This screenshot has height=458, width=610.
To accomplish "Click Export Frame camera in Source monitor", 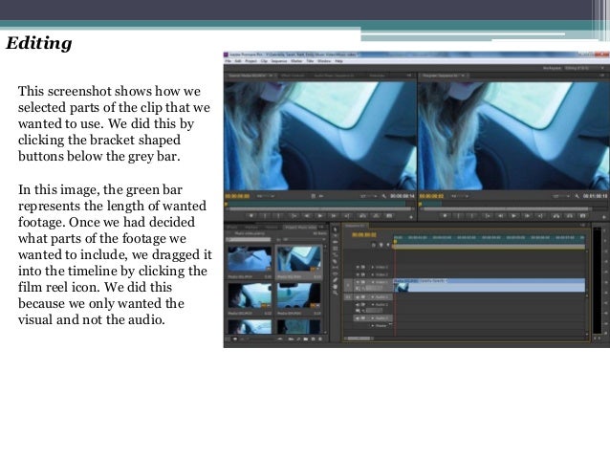I will coord(389,216).
